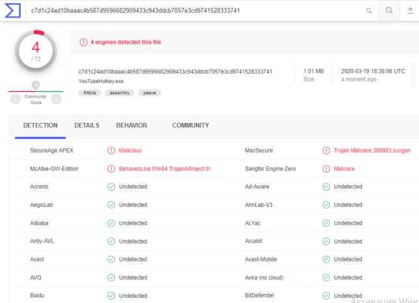Click the ALYac engine name
This screenshot has width=419, height=303.
252,223
